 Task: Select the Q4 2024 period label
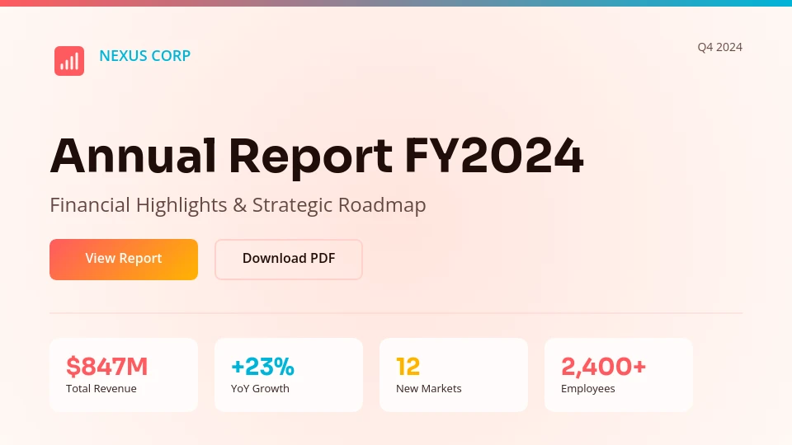pos(719,47)
